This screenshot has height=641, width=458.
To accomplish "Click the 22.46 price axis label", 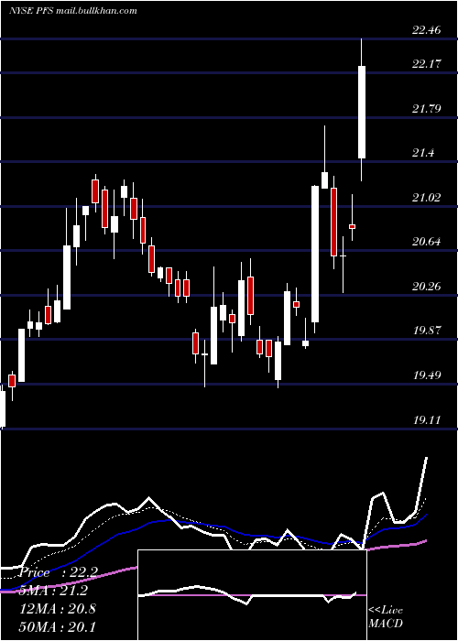I will [x=427, y=30].
